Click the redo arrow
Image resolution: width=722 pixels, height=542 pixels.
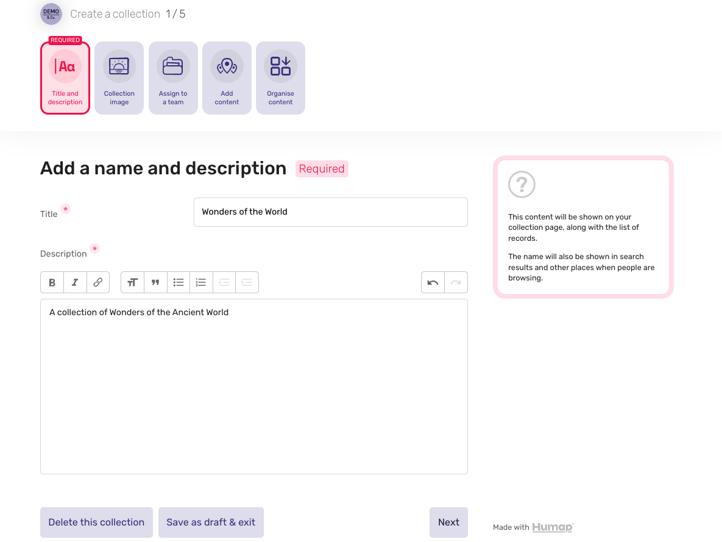(456, 282)
